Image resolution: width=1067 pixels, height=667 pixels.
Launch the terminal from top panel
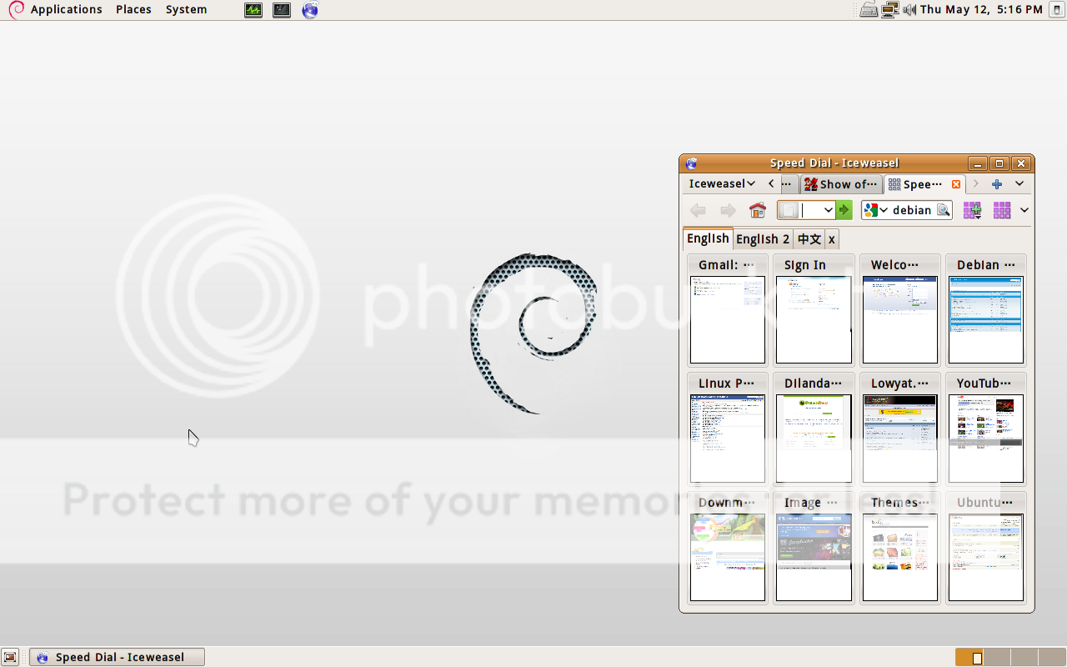[282, 10]
